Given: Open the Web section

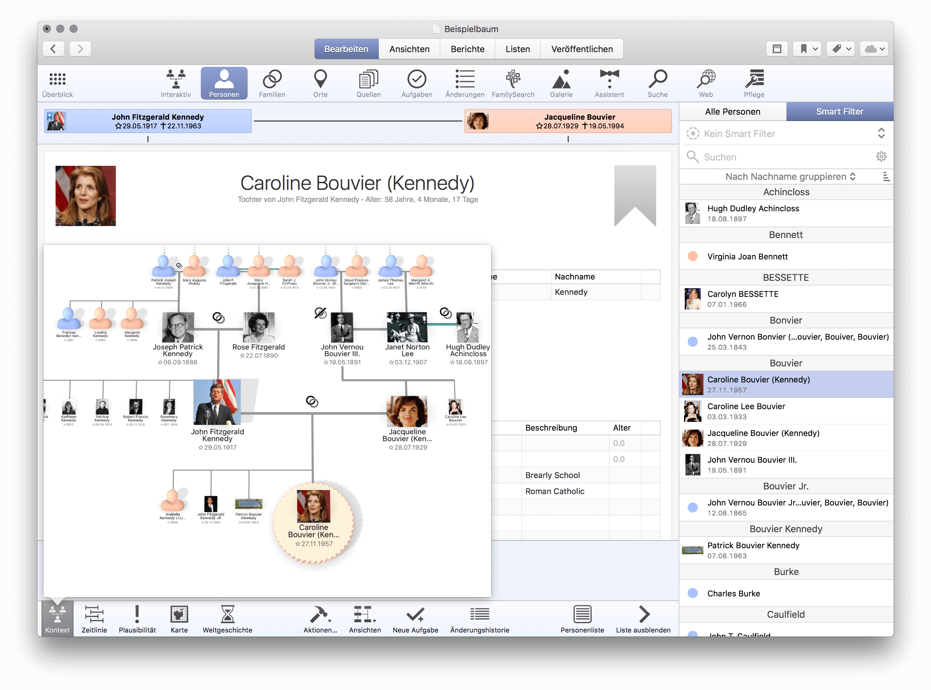Looking at the screenshot, I should pyautogui.click(x=706, y=84).
